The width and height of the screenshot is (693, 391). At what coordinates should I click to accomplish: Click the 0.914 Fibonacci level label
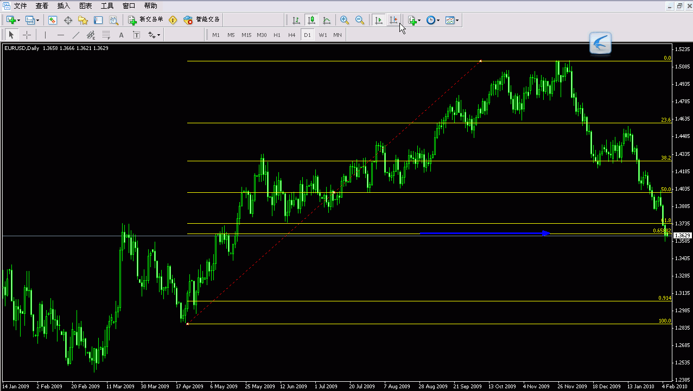coord(665,298)
